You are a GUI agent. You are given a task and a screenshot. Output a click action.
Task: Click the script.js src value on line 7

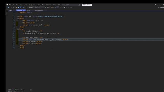click(x=37, y=25)
